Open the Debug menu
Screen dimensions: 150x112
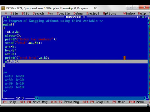pos(78,13)
